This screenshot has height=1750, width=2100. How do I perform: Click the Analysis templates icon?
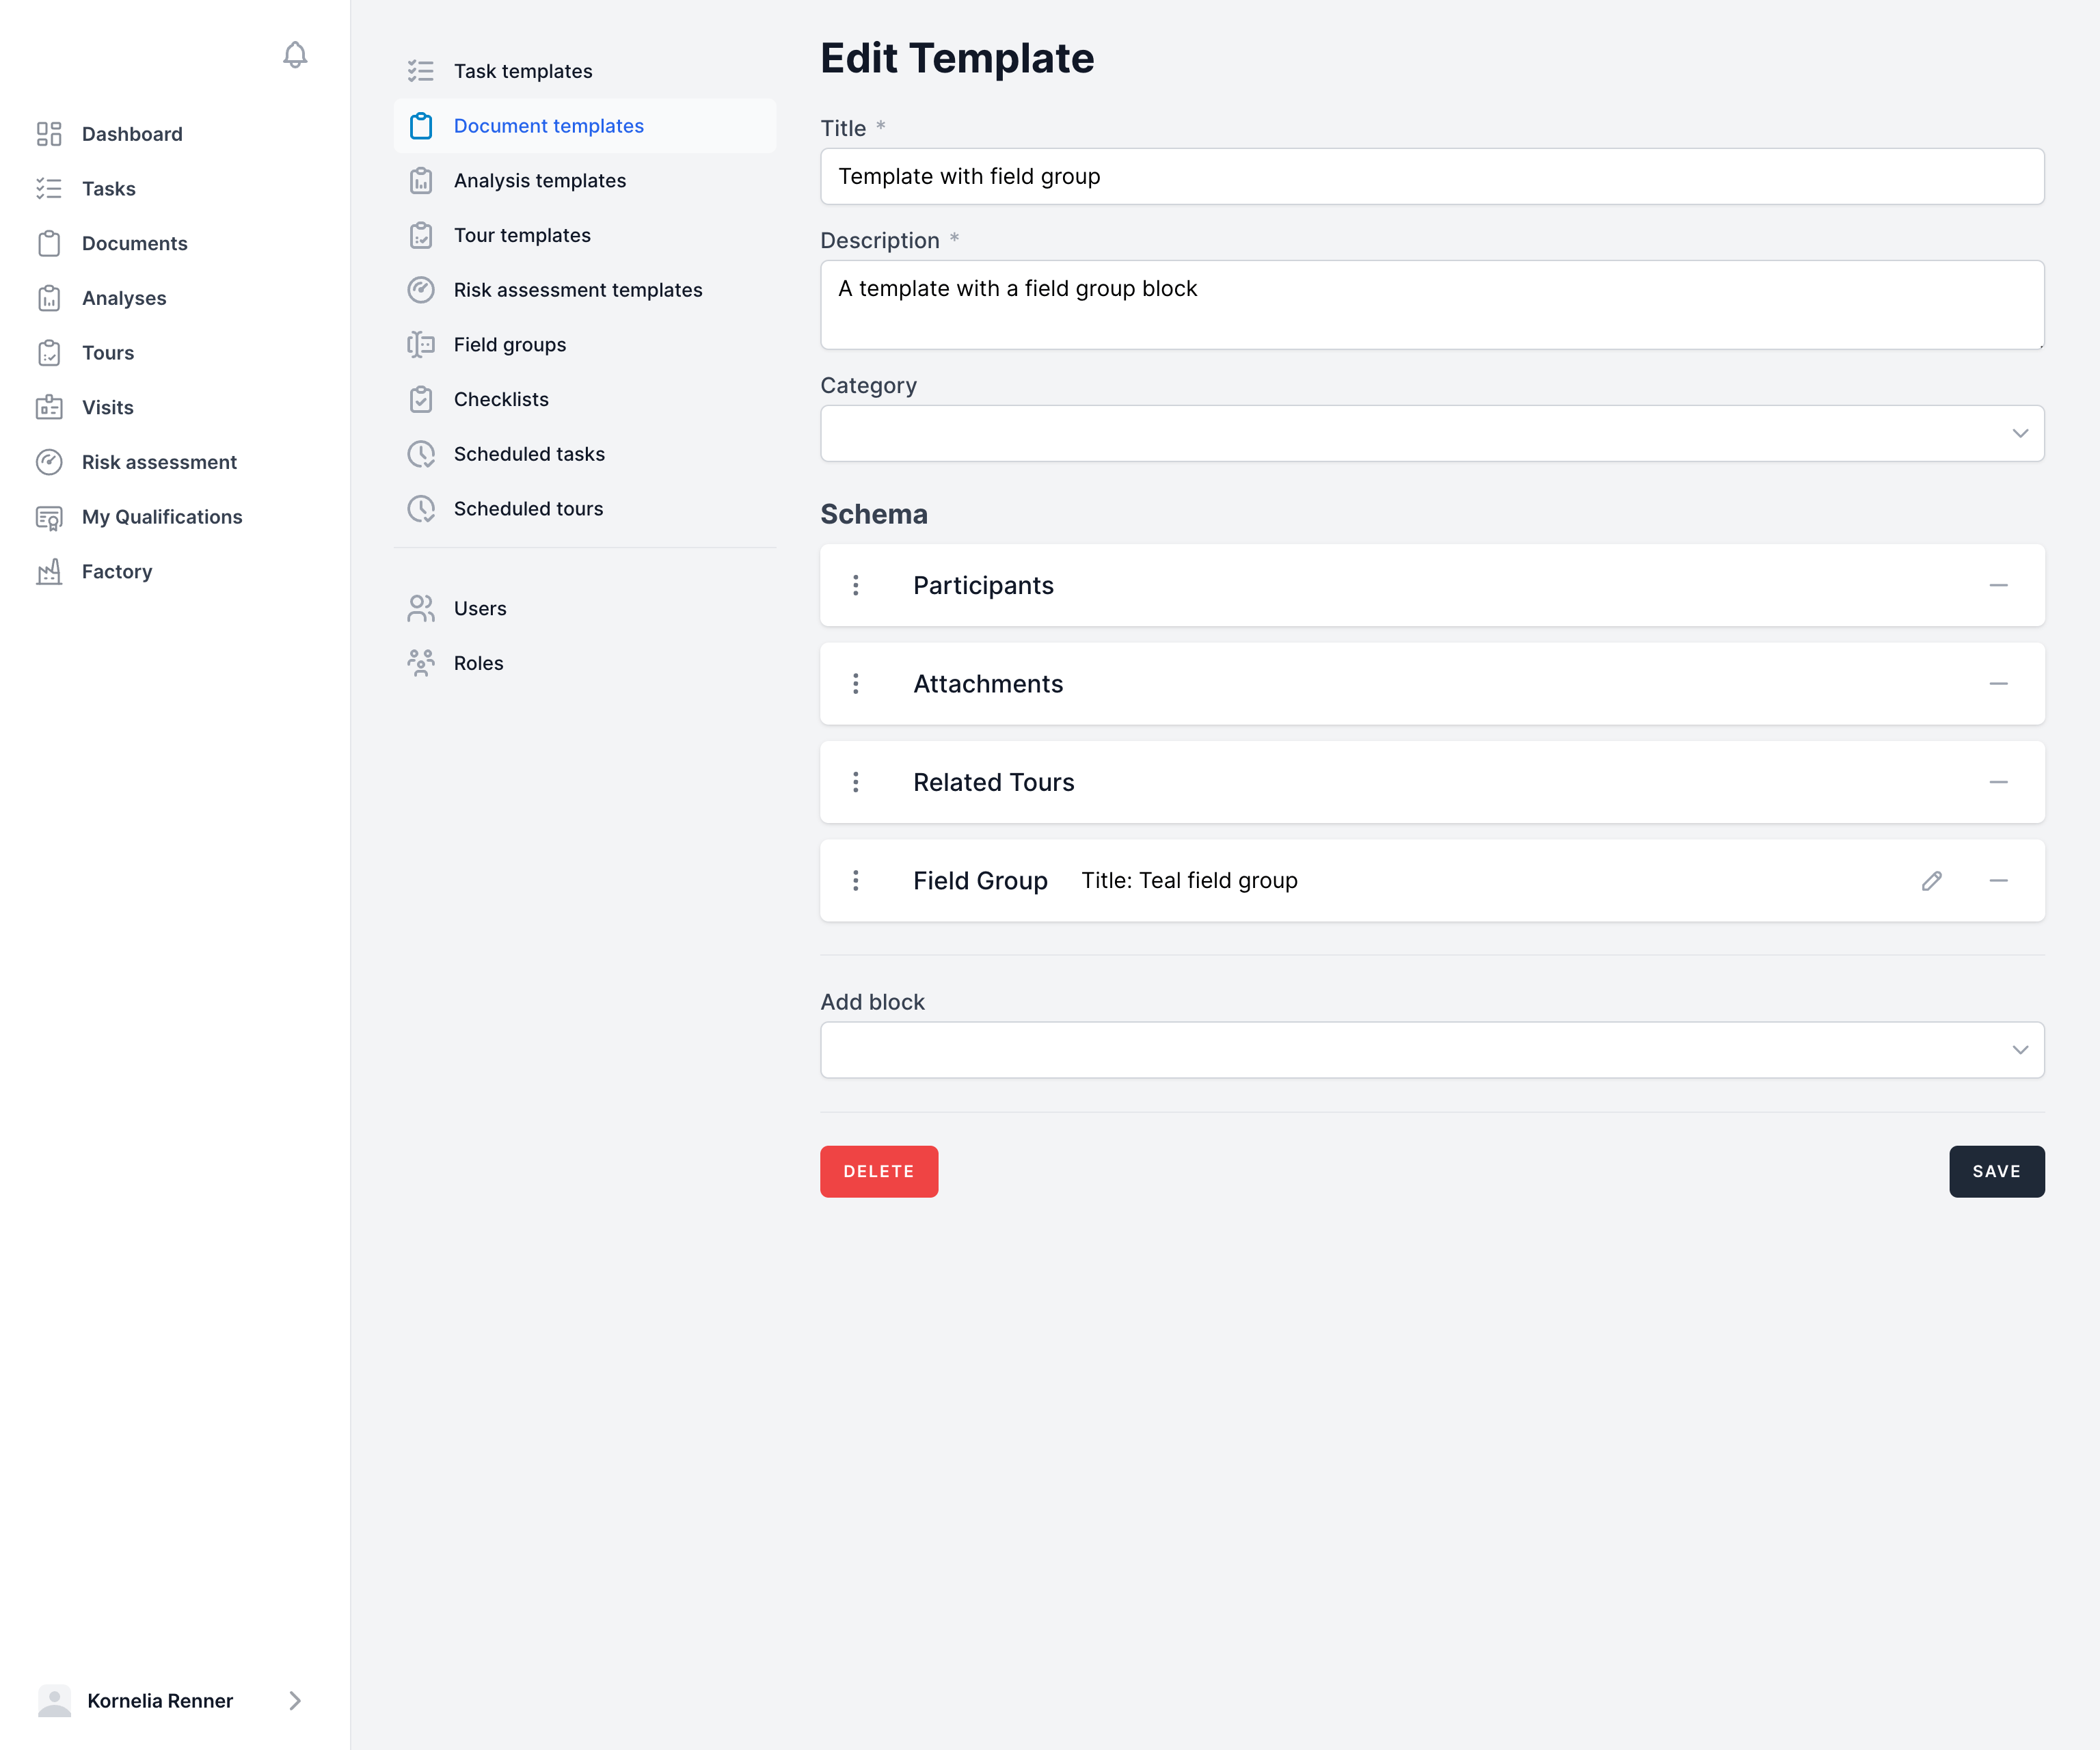[x=421, y=180]
